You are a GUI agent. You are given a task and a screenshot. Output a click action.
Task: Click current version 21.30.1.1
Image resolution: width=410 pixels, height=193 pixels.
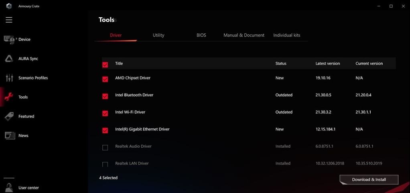pos(363,112)
